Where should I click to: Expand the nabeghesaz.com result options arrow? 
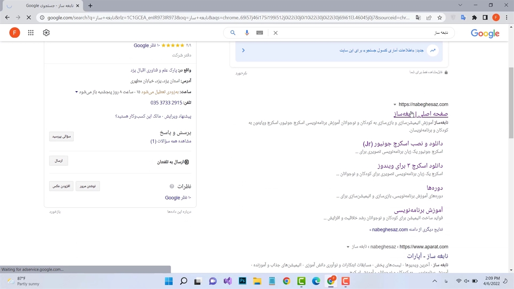(x=395, y=105)
